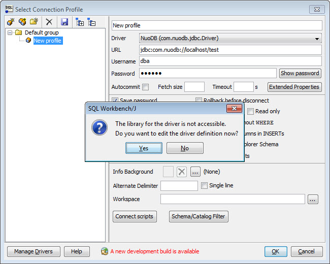Click into the URL field
This screenshot has width=330, height=264.
click(x=230, y=50)
